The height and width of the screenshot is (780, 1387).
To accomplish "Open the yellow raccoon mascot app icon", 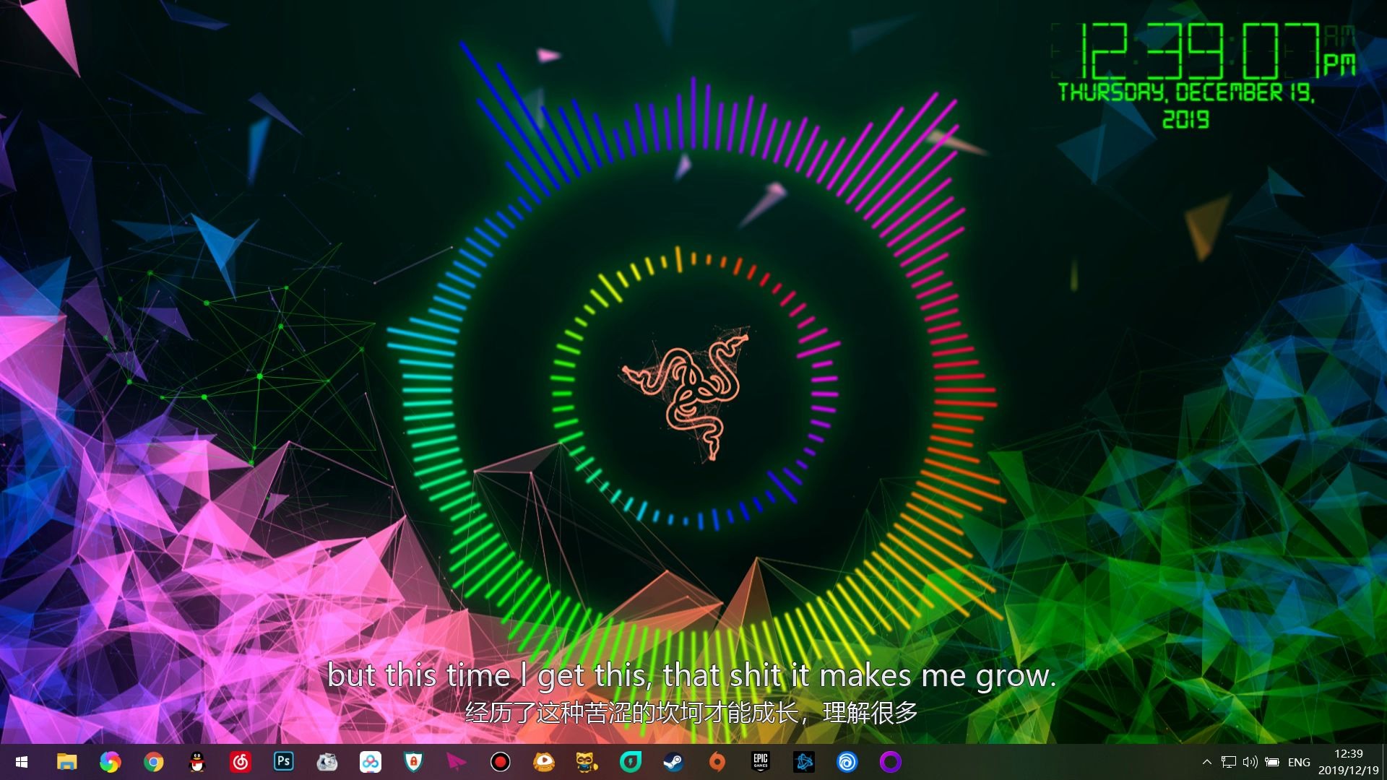I will click(587, 762).
